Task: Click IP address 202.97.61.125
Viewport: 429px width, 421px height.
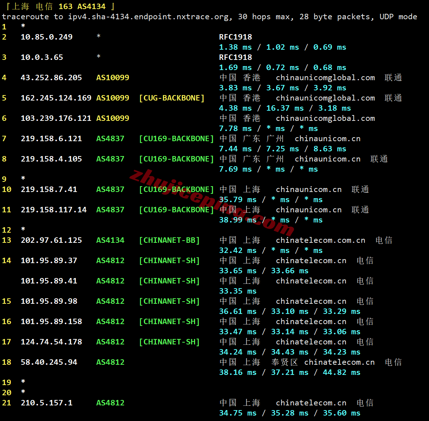Action: (x=52, y=240)
